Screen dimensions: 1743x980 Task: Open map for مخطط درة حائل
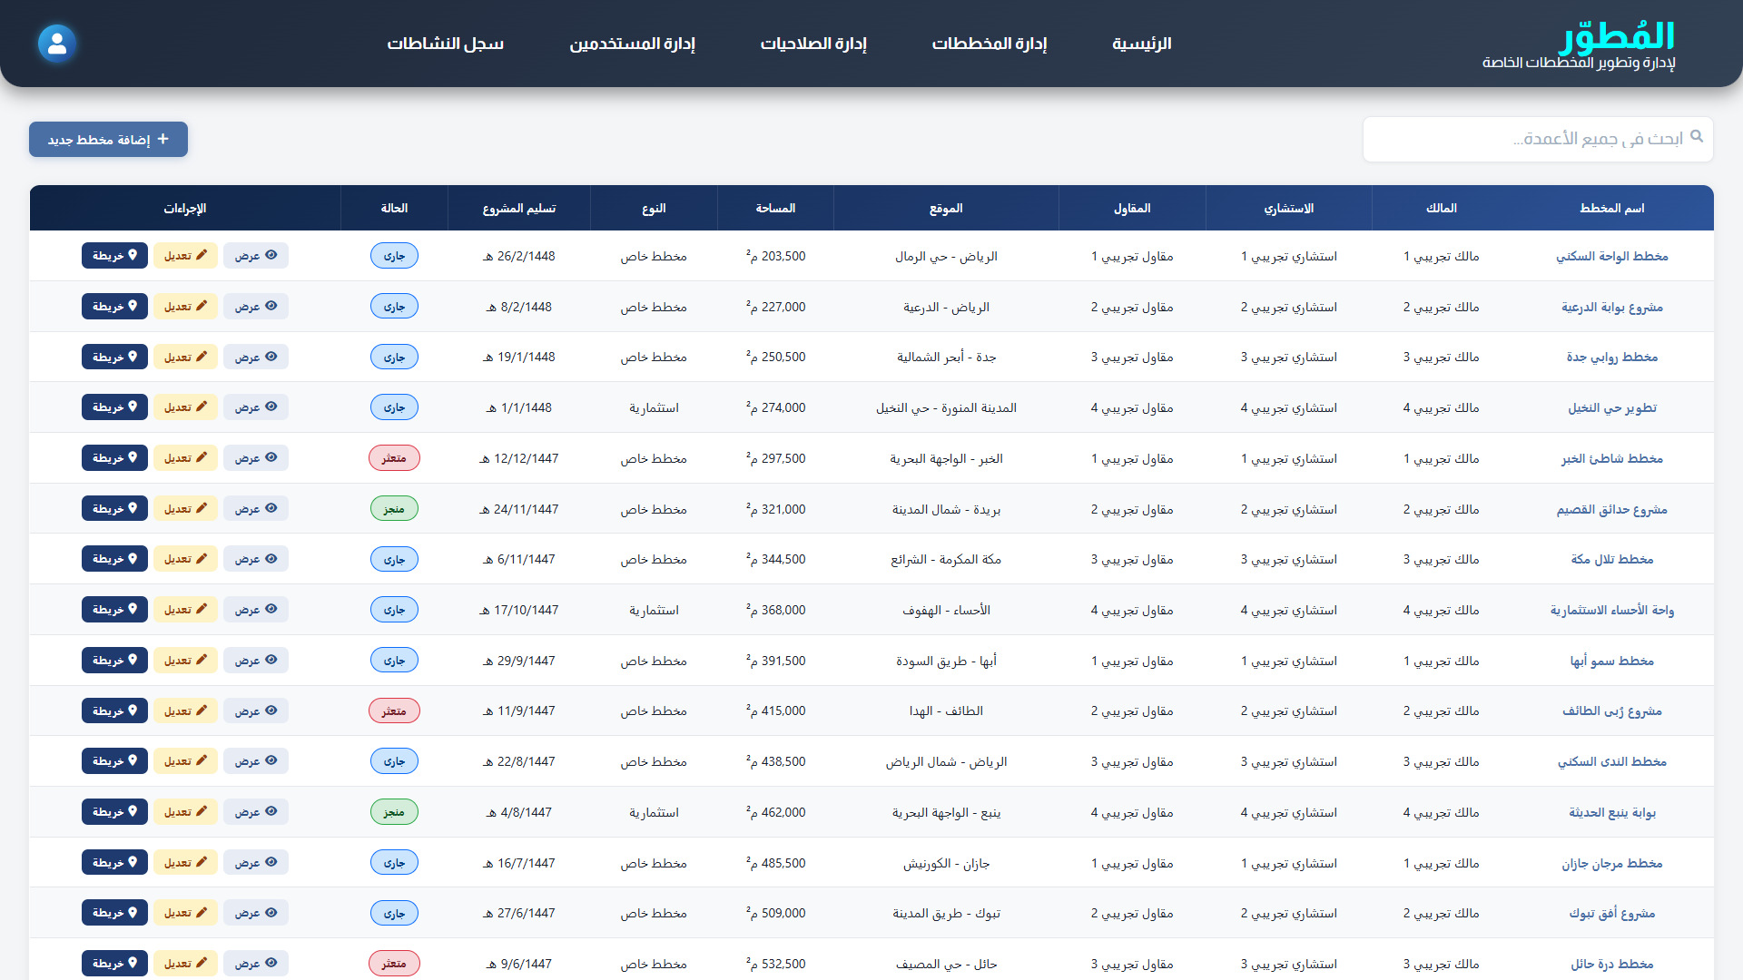[x=114, y=964]
